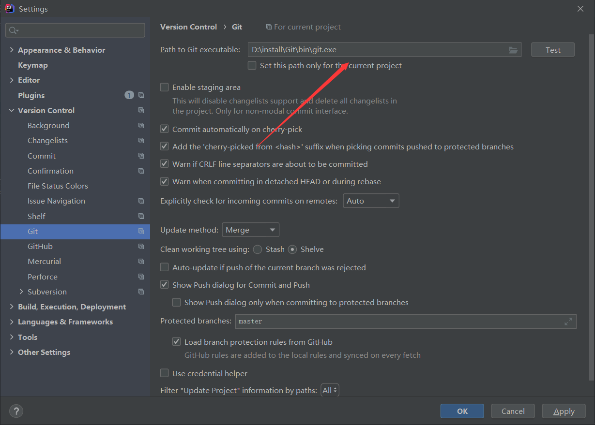Click project-level icon beside Mercurial
Viewport: 595px width, 425px height.
click(x=141, y=261)
